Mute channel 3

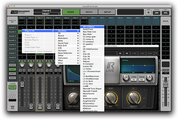click(x=42, y=70)
